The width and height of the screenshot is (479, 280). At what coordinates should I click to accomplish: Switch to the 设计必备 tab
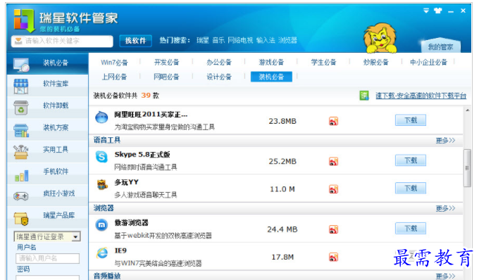click(219, 77)
